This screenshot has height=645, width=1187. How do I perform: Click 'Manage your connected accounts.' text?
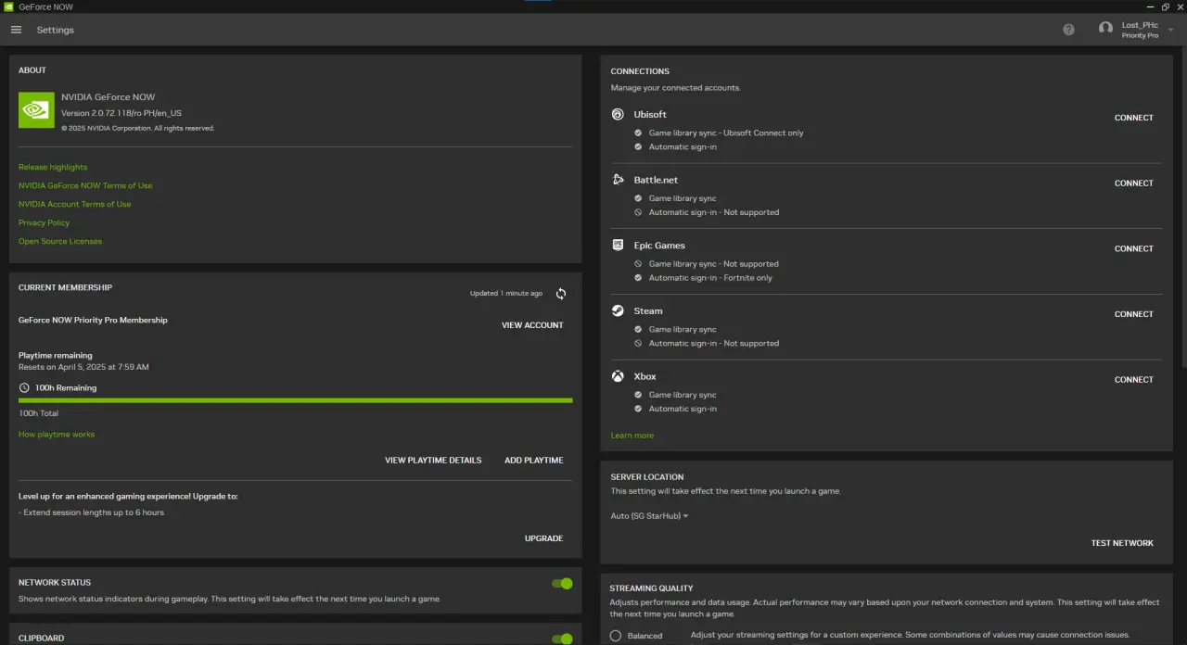coord(675,88)
